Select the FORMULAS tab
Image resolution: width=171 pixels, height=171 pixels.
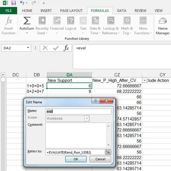tap(100, 10)
